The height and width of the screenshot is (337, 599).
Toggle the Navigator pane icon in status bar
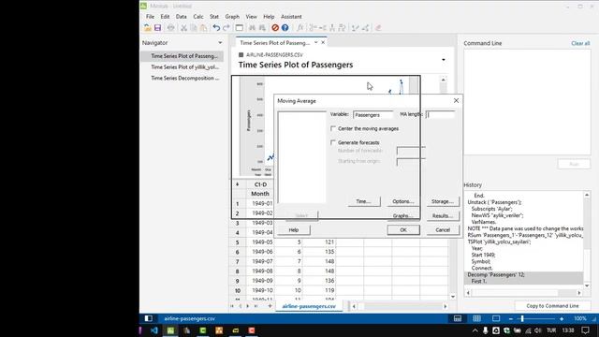[148, 318]
